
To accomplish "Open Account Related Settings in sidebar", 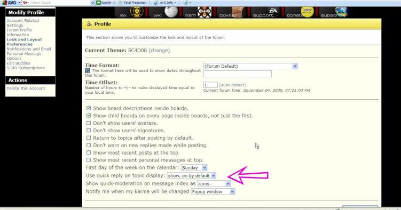I will 23,23.
